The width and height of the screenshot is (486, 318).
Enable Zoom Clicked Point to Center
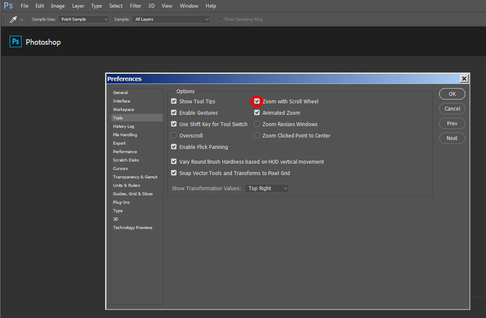click(257, 135)
